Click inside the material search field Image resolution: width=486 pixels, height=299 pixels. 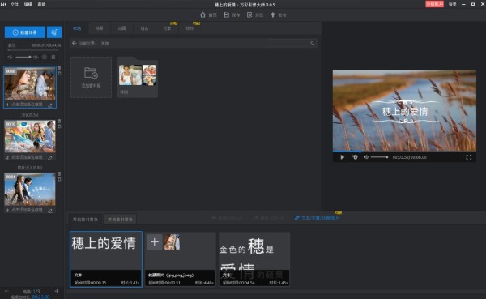click(x=288, y=44)
